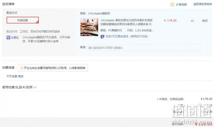Click the 留言 message input field
Viewport: 214px width, 127px height.
click(x=144, y=48)
